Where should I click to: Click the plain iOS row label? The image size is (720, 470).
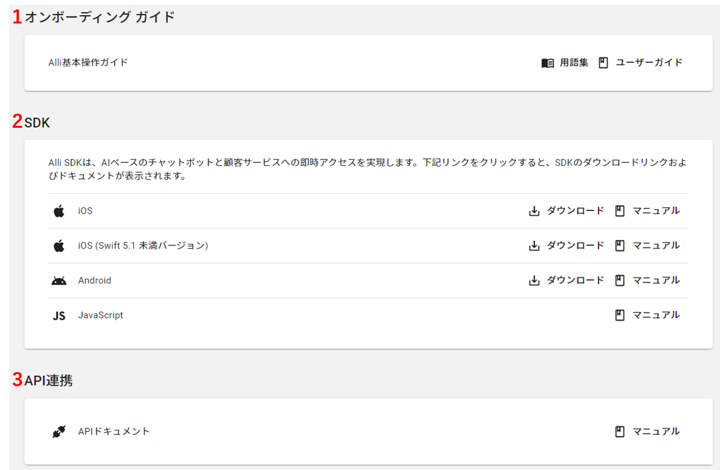tap(85, 211)
